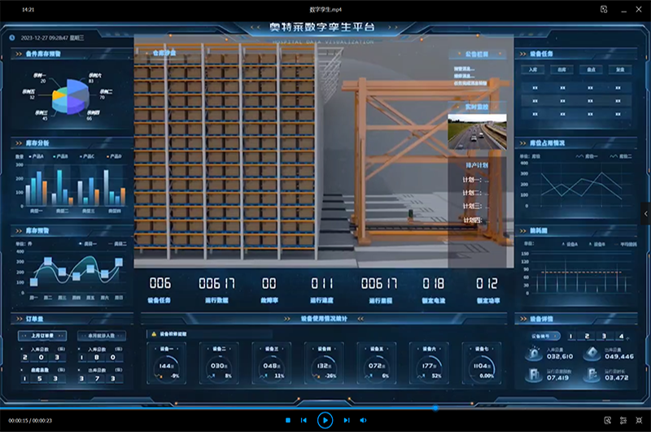Screen dimensions: 651x432
Task: Click the mini-player icon in title bar
Action: tap(604, 9)
